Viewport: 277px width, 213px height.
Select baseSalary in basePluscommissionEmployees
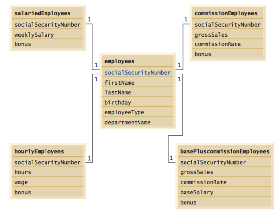[x=224, y=192]
